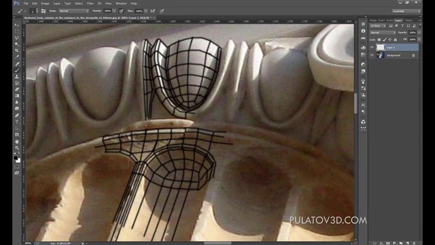Open the Select menu
The height and width of the screenshot is (245, 435).
pyautogui.click(x=79, y=3)
